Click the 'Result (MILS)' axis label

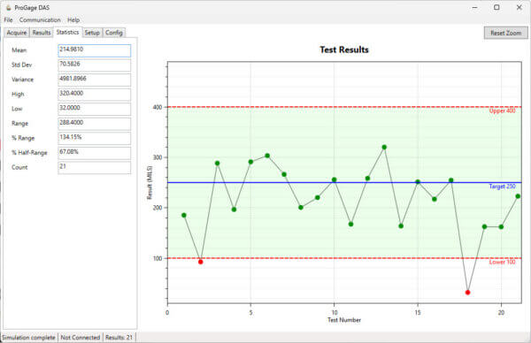[150, 183]
